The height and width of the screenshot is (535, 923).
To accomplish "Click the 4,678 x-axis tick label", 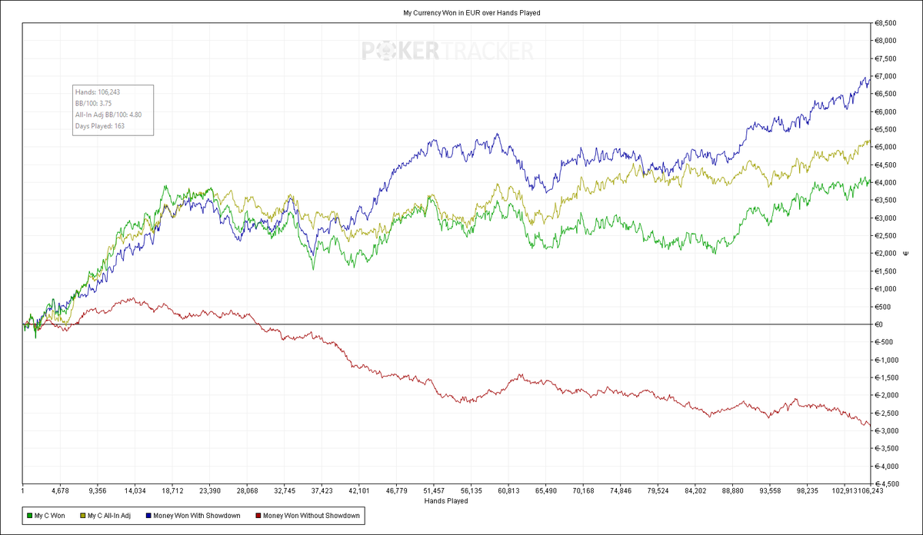I will click(x=60, y=490).
